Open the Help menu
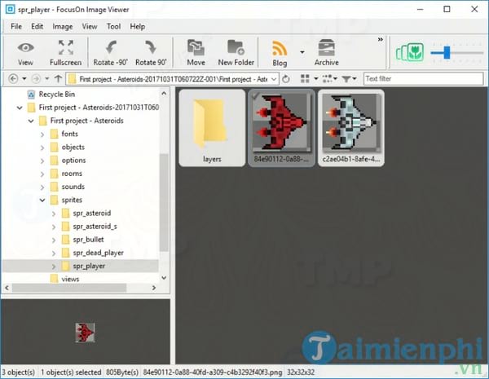 (x=138, y=27)
